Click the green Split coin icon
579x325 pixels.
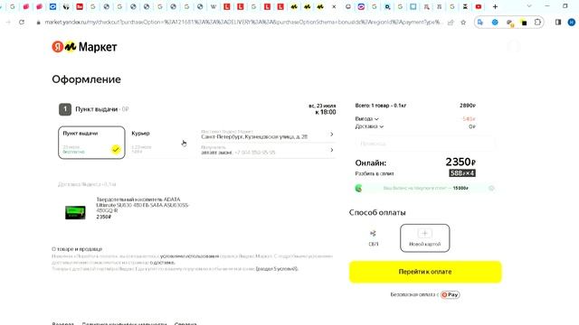point(358,189)
